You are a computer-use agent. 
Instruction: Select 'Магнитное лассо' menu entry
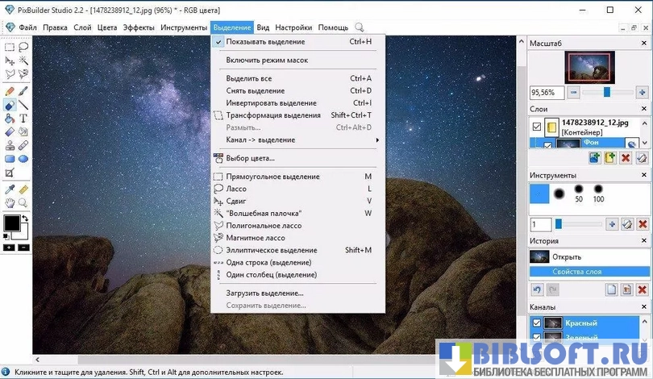[256, 238]
